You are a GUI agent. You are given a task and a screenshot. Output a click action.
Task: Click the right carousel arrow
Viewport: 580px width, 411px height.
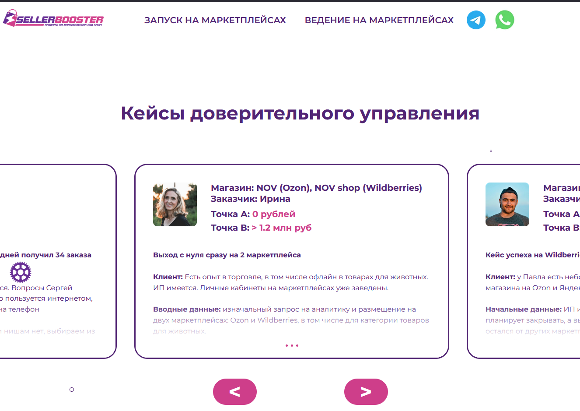[x=366, y=392]
